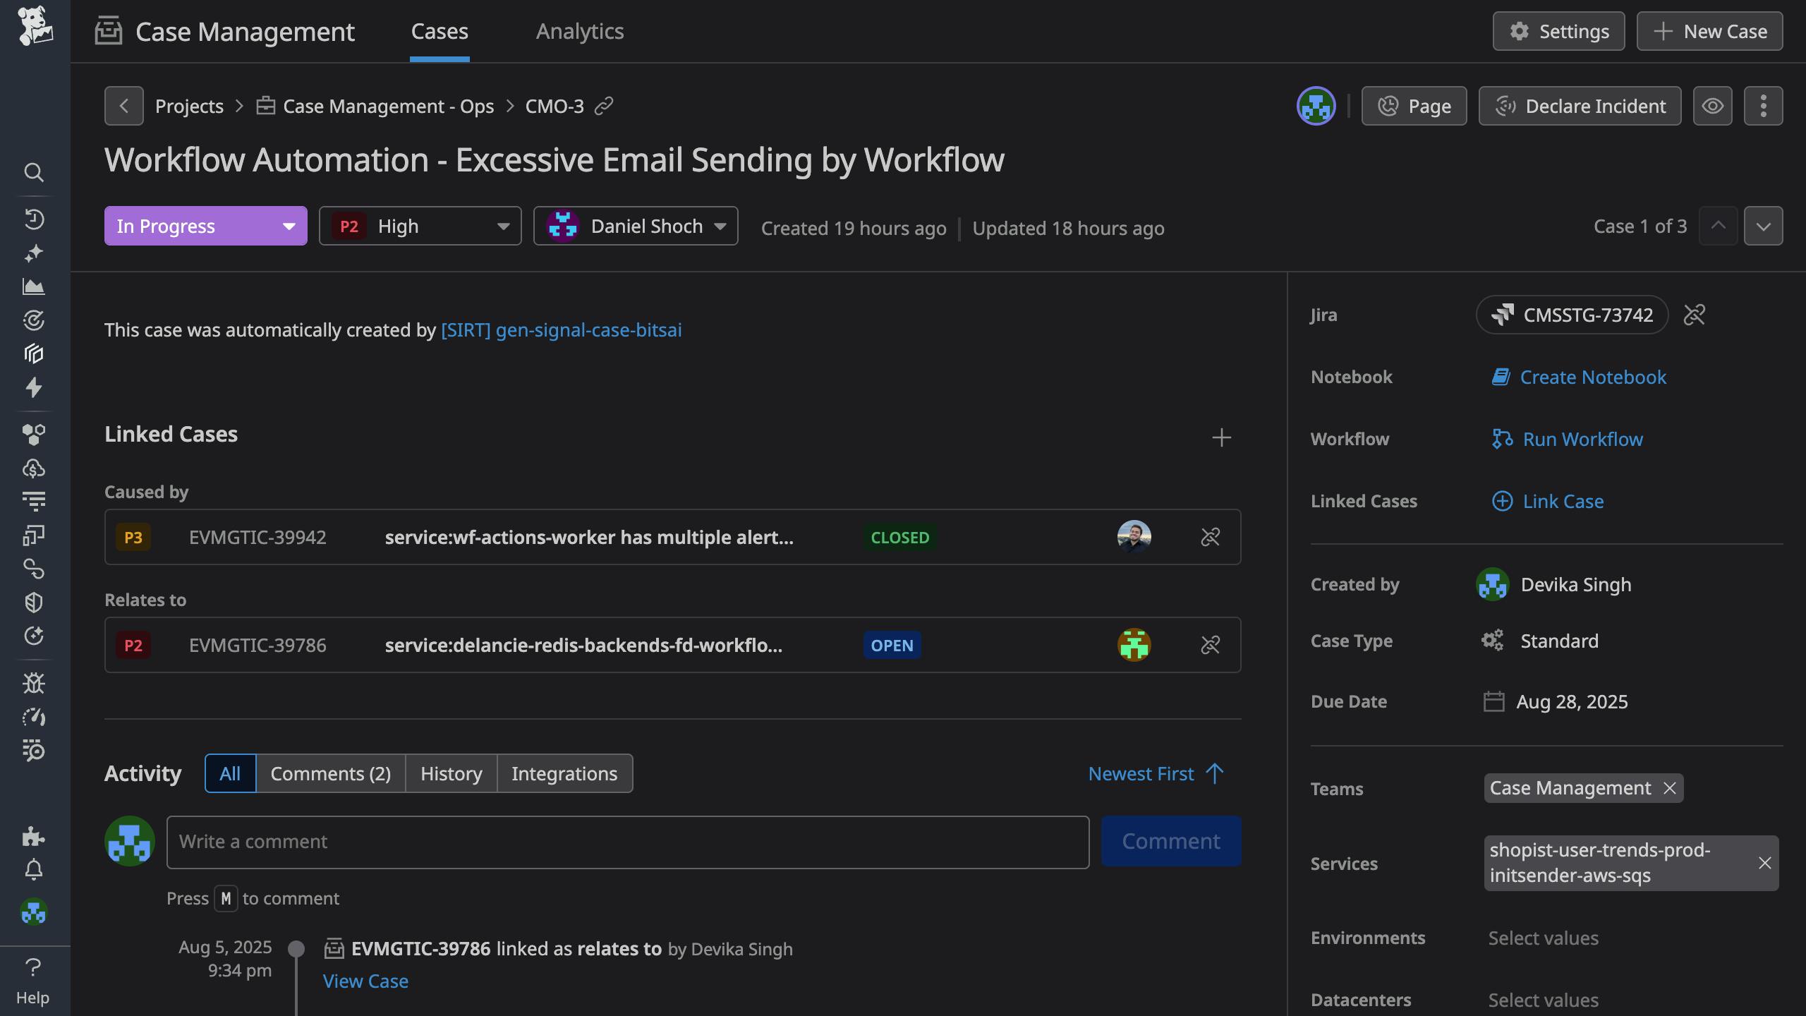Click the Cloud Cost dollar-cloud sidebar icon
1806x1016 pixels.
coord(34,468)
